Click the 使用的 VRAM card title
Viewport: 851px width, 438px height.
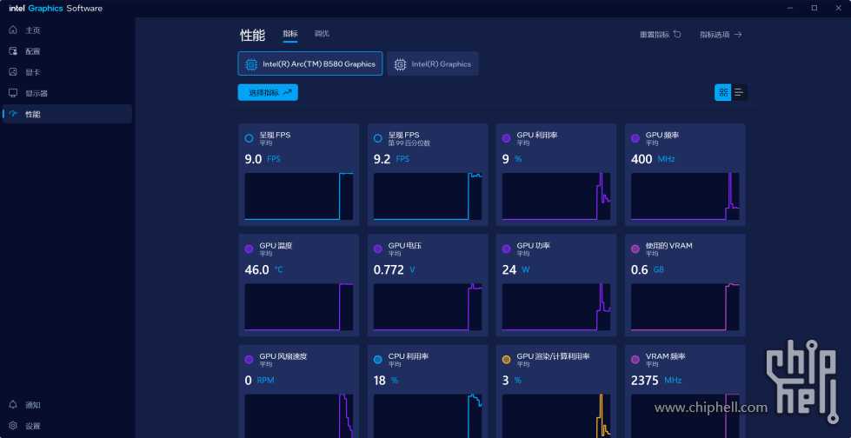[668, 245]
